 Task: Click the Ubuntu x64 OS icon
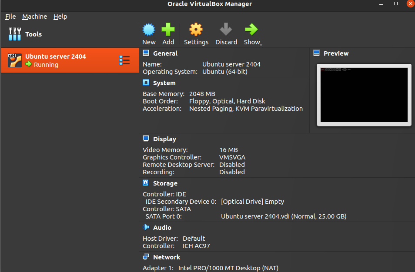(15, 60)
